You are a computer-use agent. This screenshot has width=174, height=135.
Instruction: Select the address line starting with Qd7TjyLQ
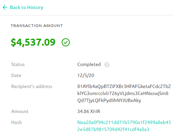109,100
